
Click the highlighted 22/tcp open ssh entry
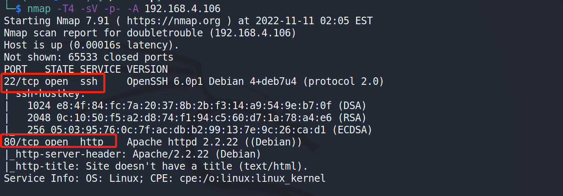[x=53, y=81]
